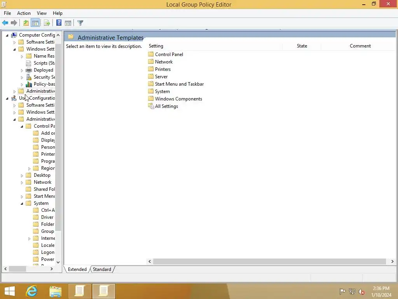Sort by the State column header
This screenshot has height=299, width=398.
click(x=302, y=46)
